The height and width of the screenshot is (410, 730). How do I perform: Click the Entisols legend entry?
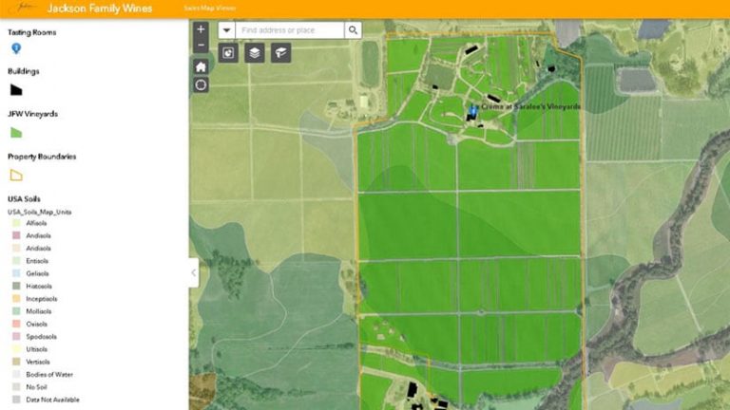click(x=37, y=261)
